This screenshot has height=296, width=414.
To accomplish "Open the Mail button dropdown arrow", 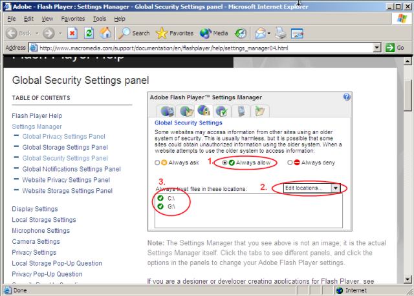I will pos(269,34).
